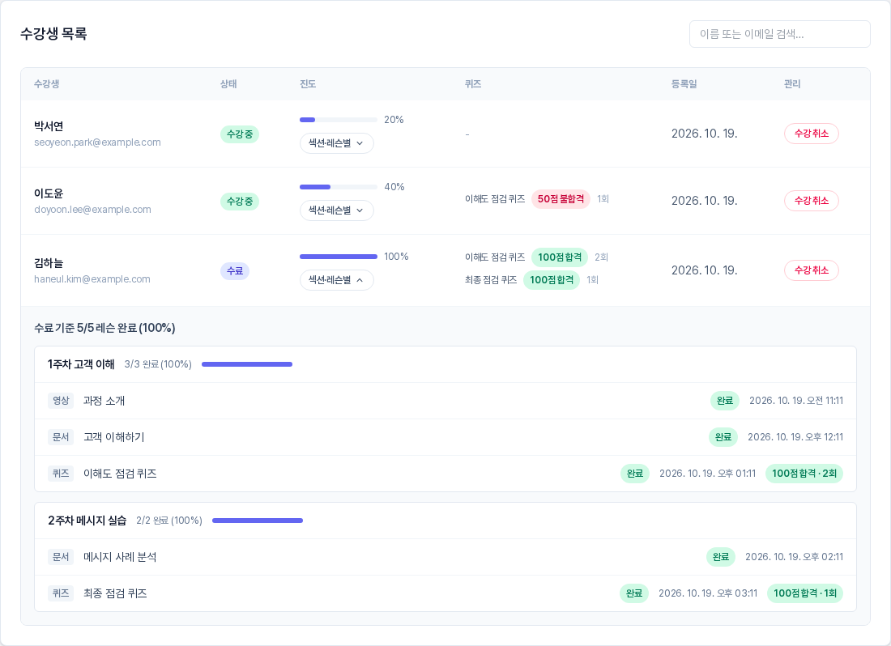The image size is (891, 646).
Task: Cancel enrollment for 김하늘
Action: pos(812,270)
